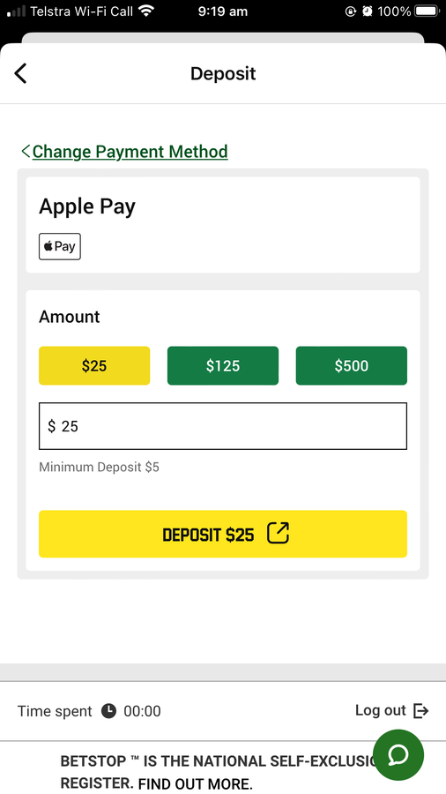This screenshot has height=794, width=446.
Task: Tap the DEPOSIT $25 button
Action: pos(223,534)
